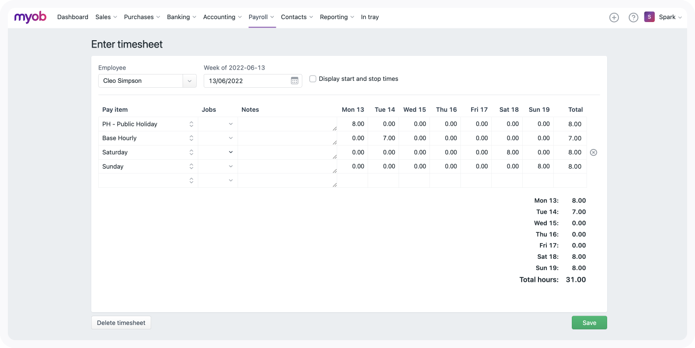The image size is (695, 348).
Task: Click the myob logo
Action: pos(29,17)
